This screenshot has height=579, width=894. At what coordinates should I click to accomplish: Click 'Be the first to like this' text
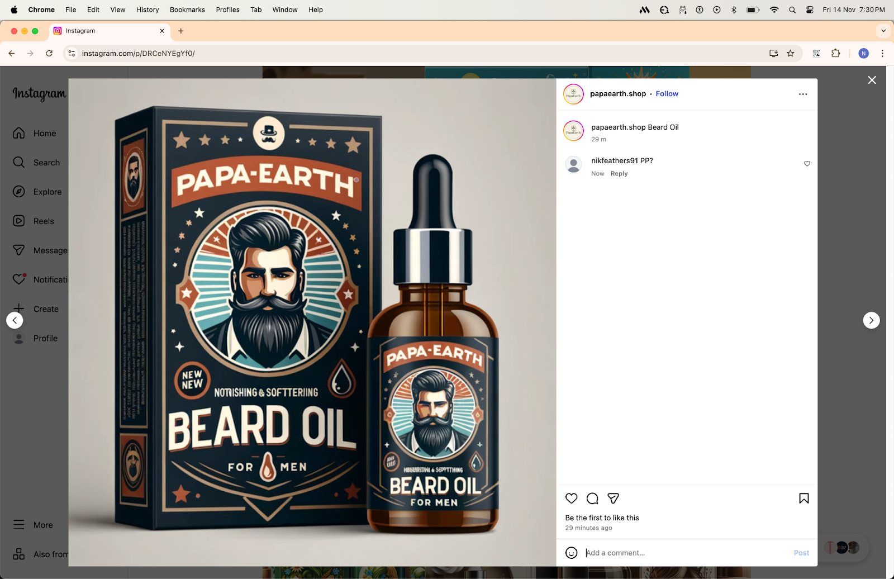(602, 518)
